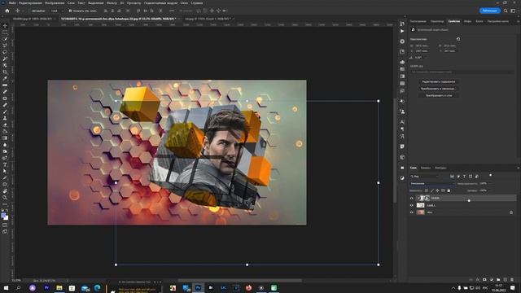This screenshot has height=293, width=521.
Task: Open the History collapsed panel icon
Action: pos(402,24)
